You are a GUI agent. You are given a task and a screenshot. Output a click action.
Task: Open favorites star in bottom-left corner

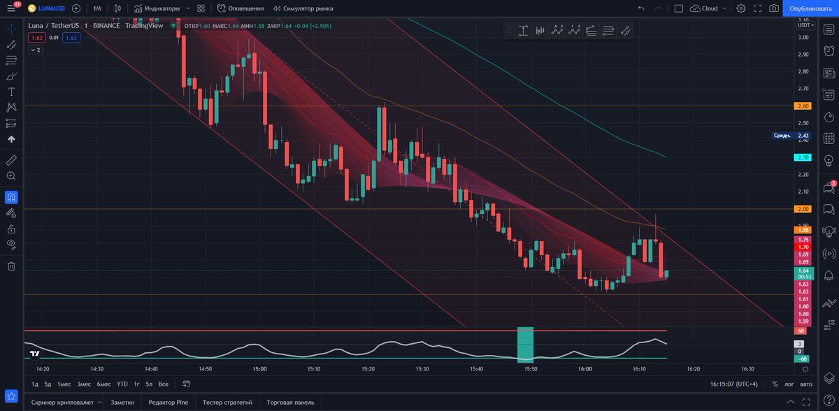[11, 397]
